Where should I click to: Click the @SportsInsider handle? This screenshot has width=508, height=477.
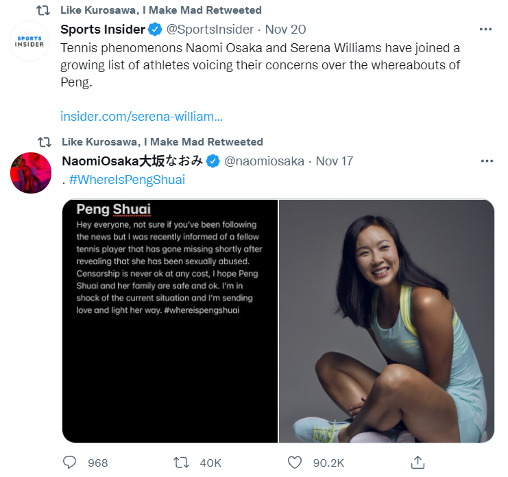click(210, 30)
